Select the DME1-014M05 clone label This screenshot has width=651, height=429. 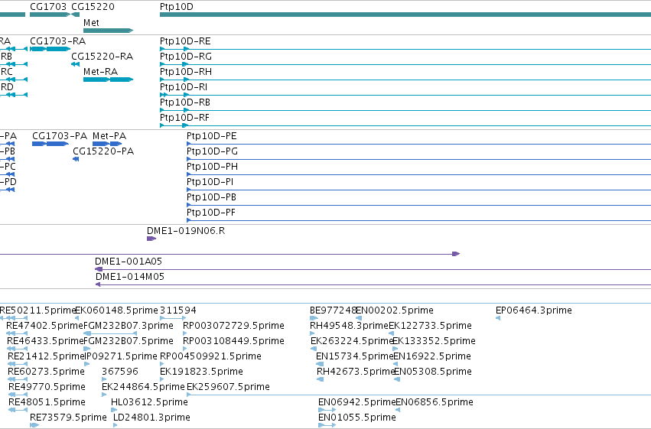point(130,277)
